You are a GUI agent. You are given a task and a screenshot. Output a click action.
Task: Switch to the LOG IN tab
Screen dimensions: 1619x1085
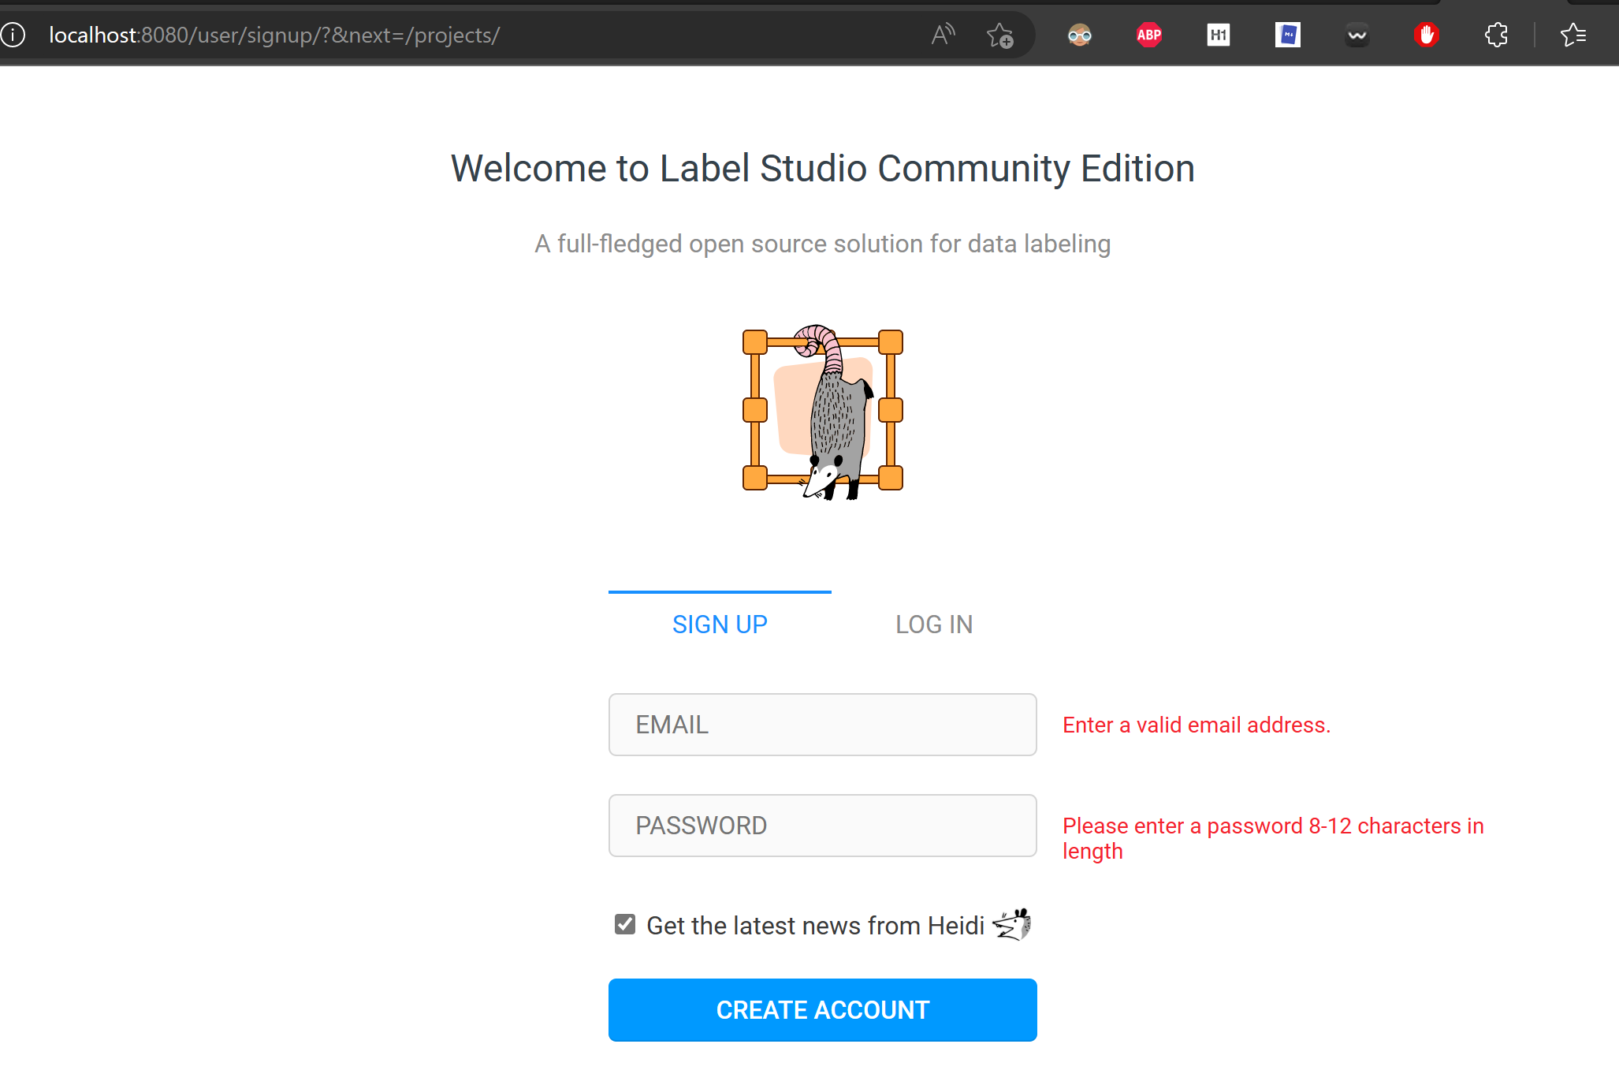pyautogui.click(x=934, y=624)
